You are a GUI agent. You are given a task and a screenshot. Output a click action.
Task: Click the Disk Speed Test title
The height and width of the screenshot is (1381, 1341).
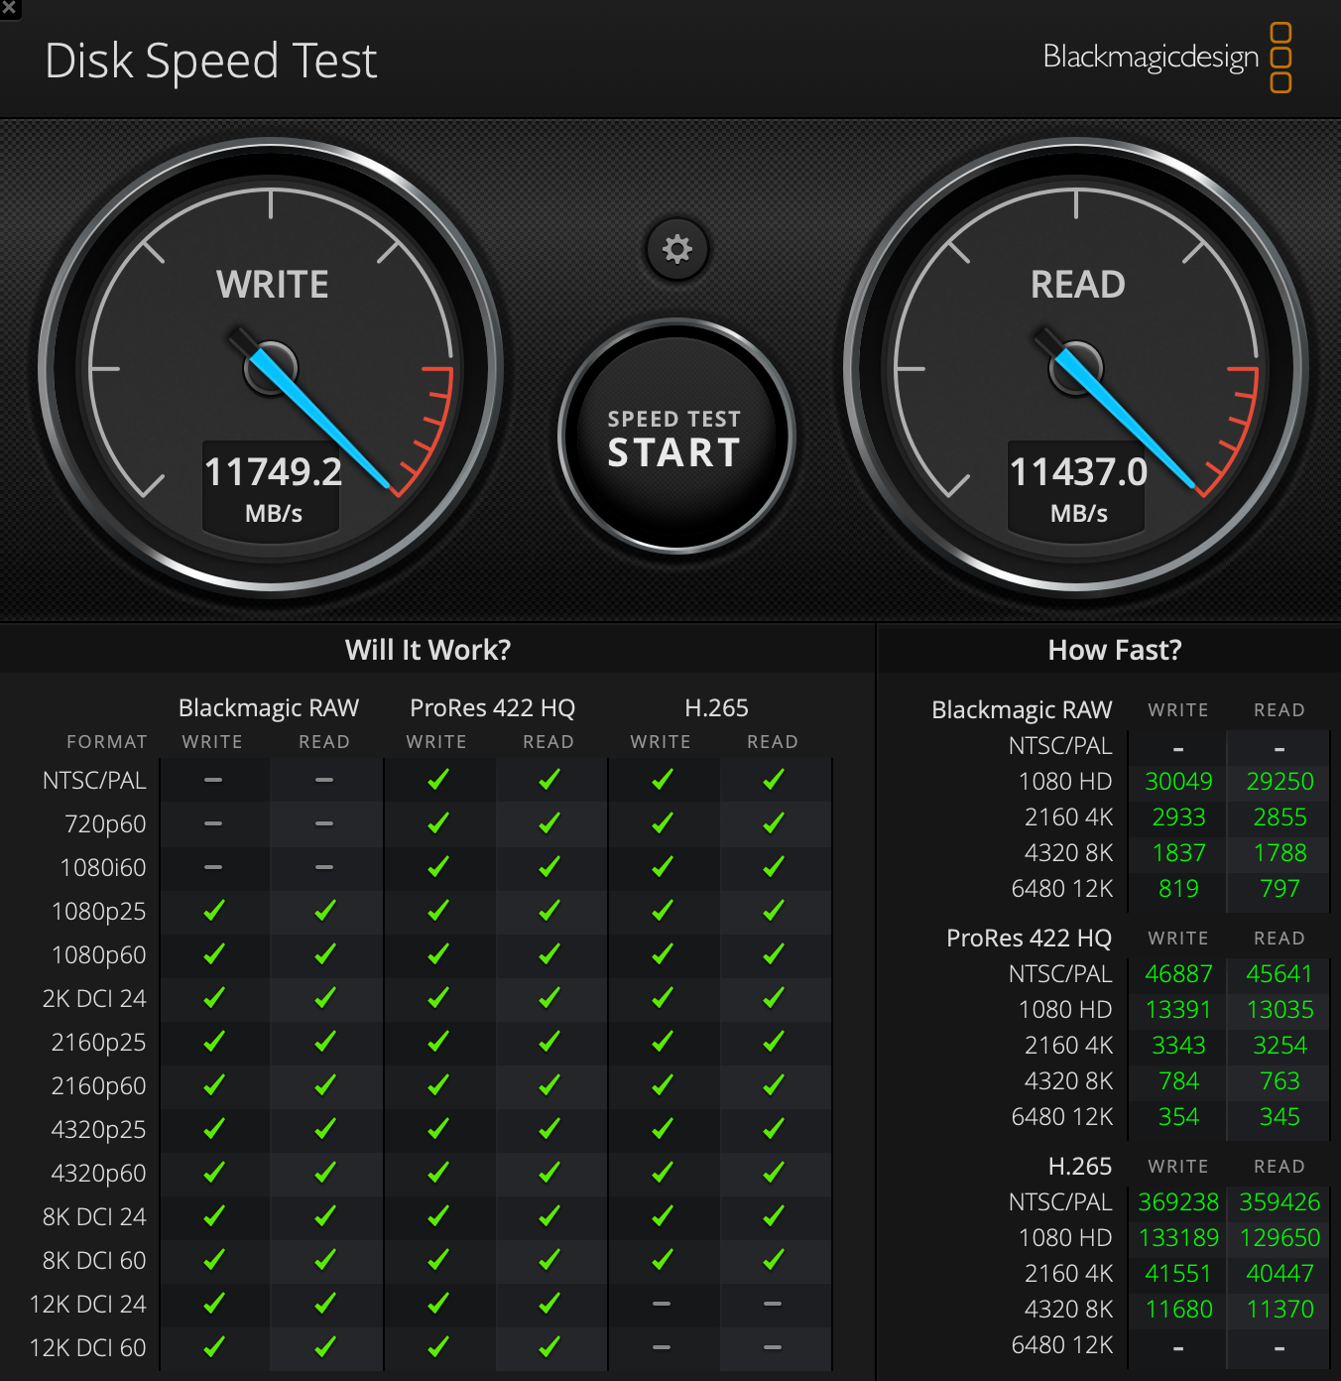coord(211,62)
